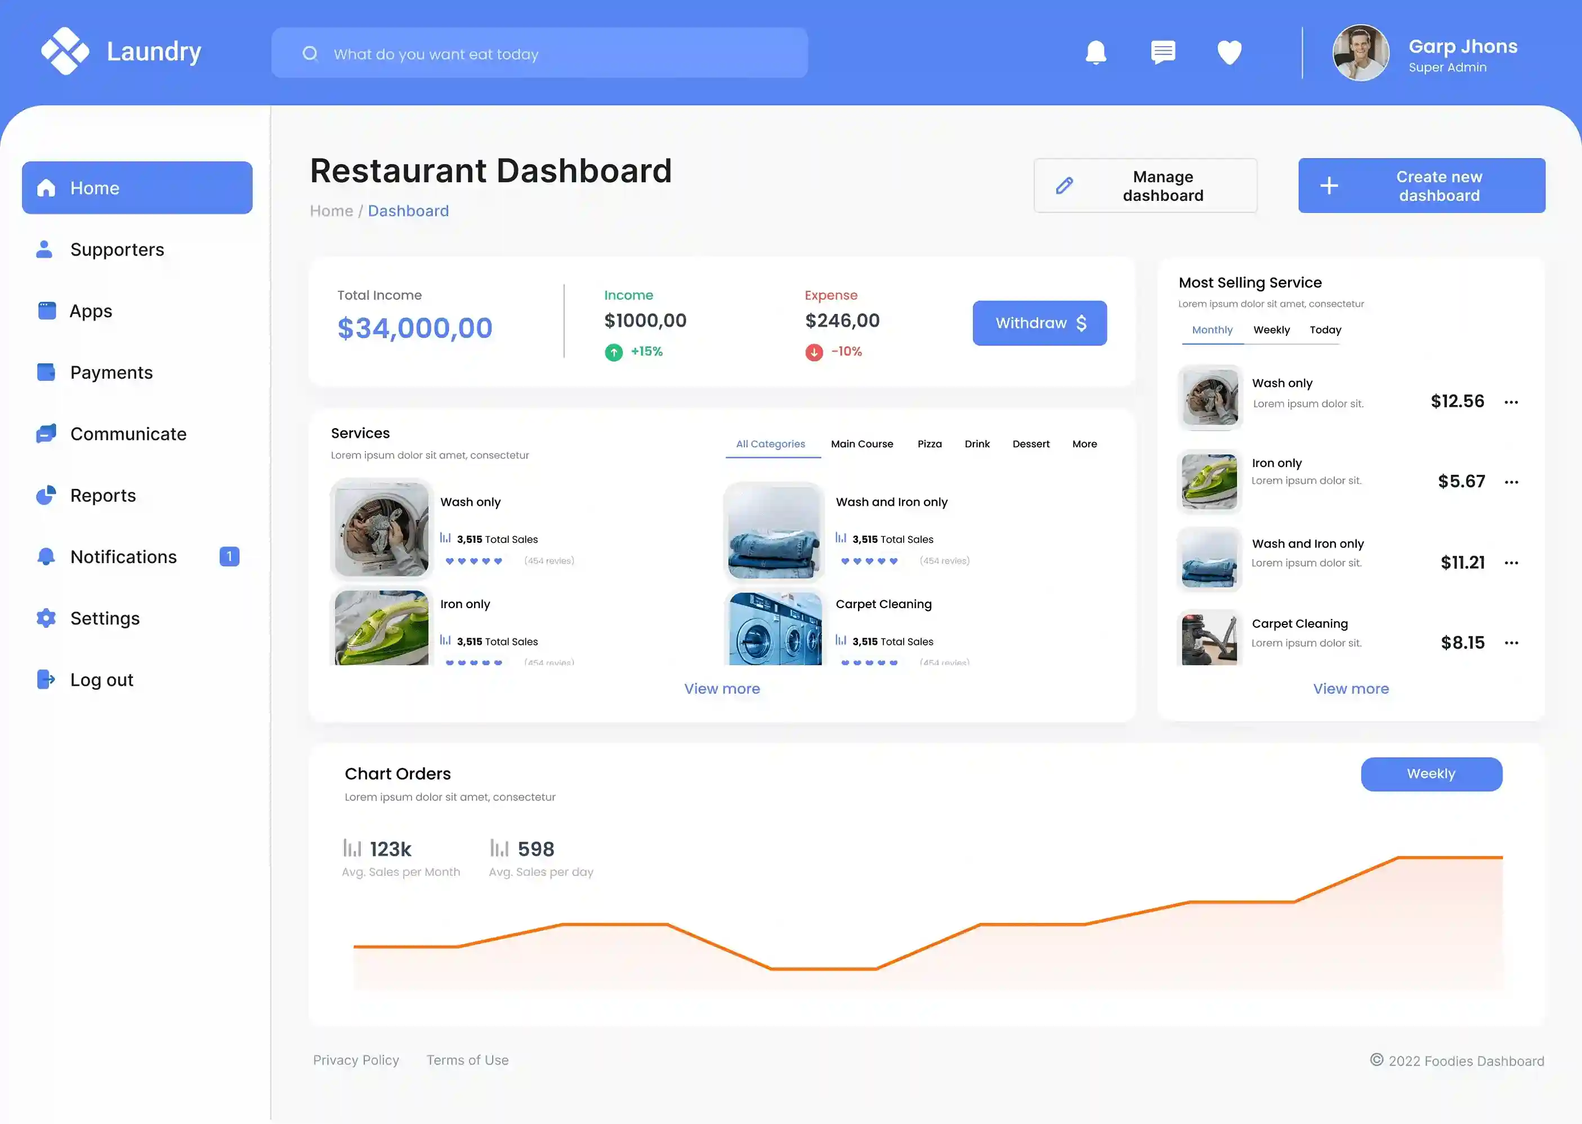The image size is (1582, 1124).
Task: Open the Reports menu item
Action: [x=137, y=496]
